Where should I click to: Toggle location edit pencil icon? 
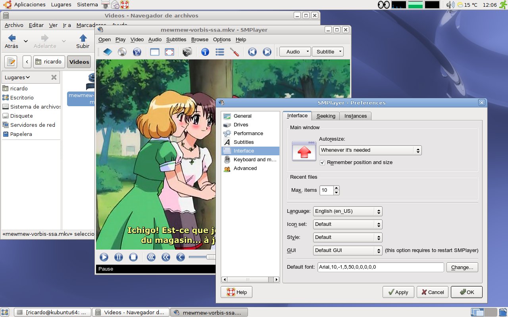click(x=11, y=62)
